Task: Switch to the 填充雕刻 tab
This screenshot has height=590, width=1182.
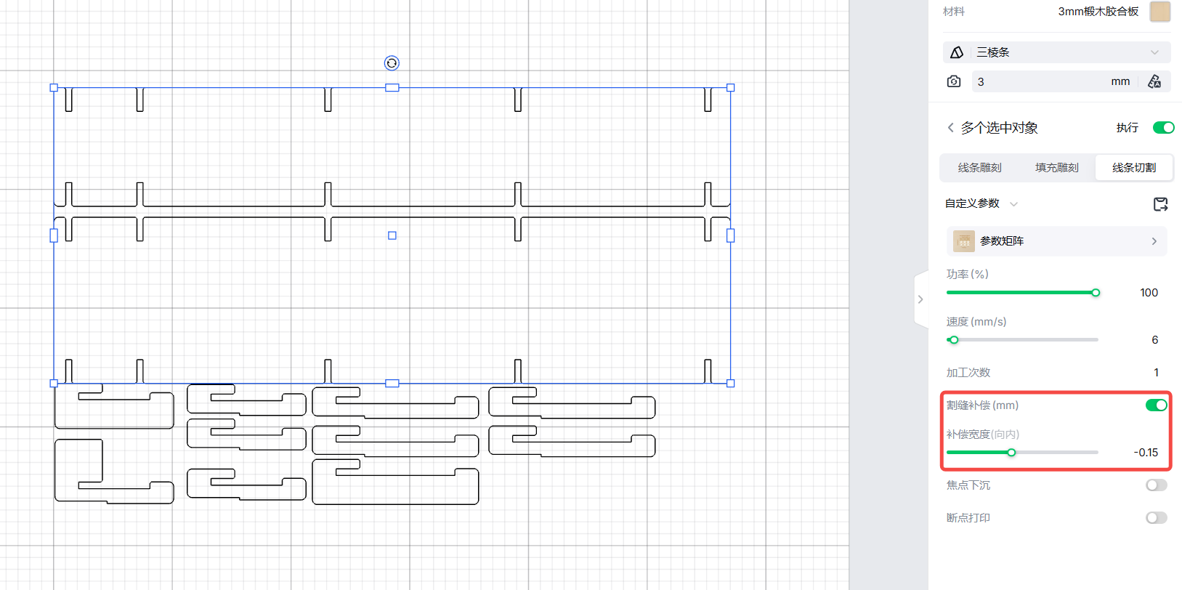Action: point(1056,168)
